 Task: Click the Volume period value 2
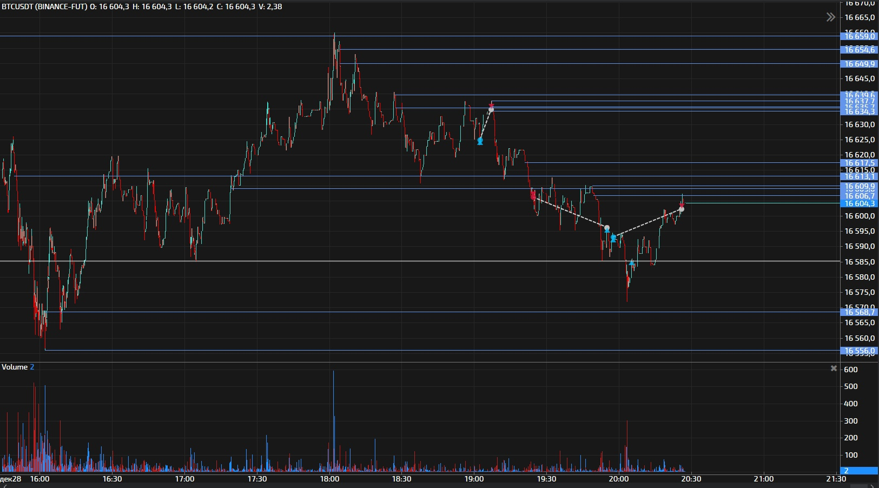[32, 367]
